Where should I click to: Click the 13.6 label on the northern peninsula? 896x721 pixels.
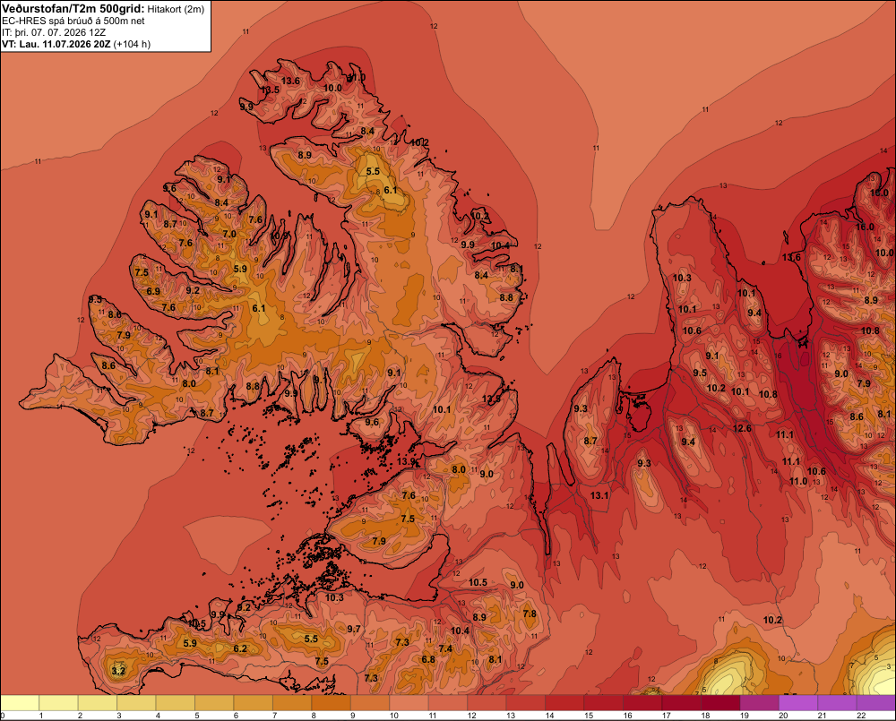pyautogui.click(x=290, y=81)
